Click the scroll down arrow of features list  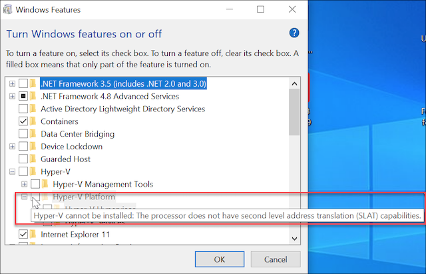[x=294, y=239]
